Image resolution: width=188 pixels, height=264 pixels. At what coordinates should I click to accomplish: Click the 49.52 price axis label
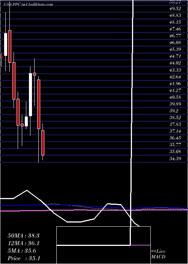pos(175,9)
